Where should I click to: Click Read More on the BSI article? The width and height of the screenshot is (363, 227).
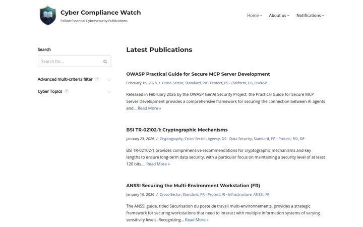(x=158, y=164)
